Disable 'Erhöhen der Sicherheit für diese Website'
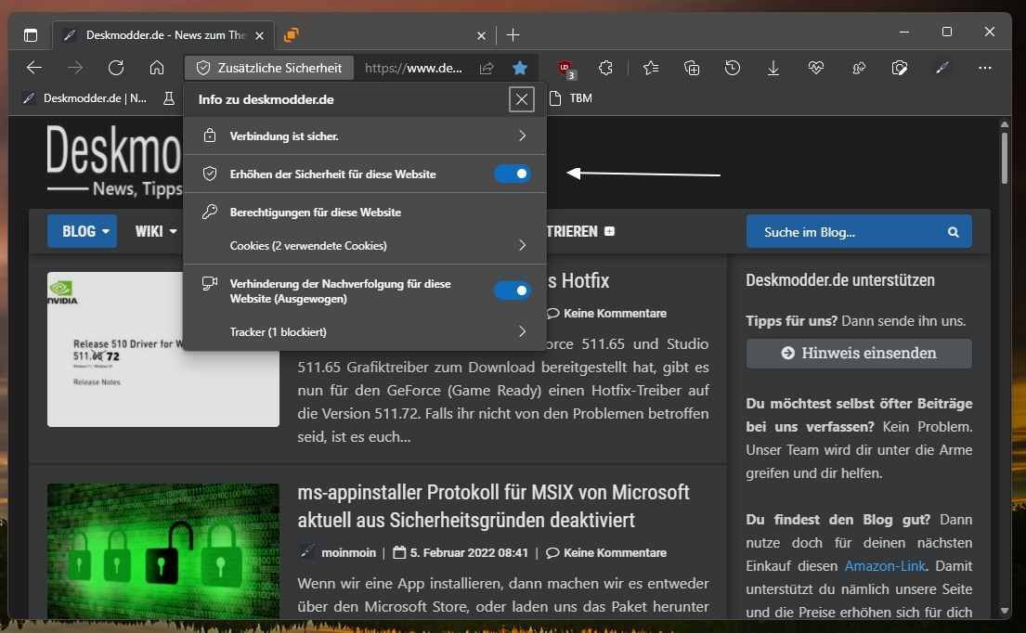 point(512,174)
